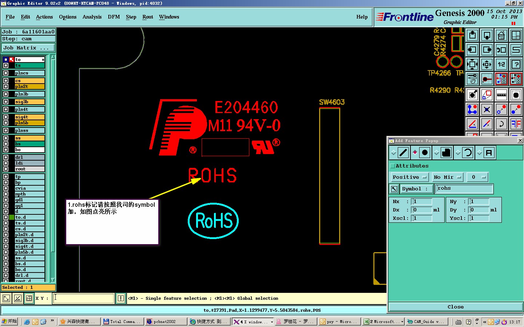524x327 pixels.
Task: Select the pln2t layer row
Action: tap(29, 86)
